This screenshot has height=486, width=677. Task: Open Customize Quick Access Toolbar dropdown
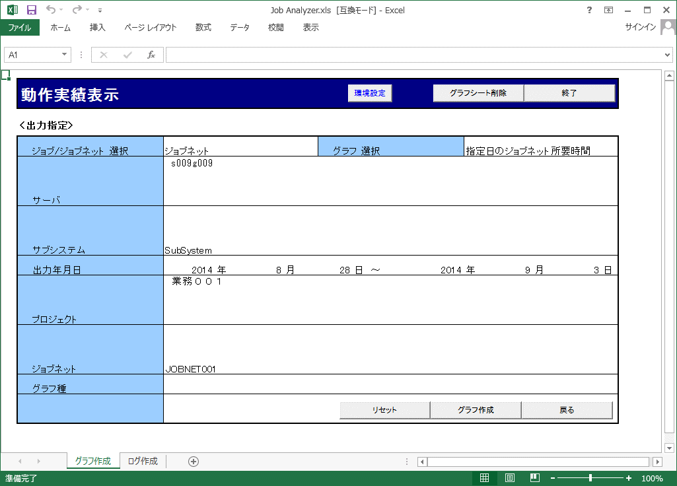(x=100, y=11)
